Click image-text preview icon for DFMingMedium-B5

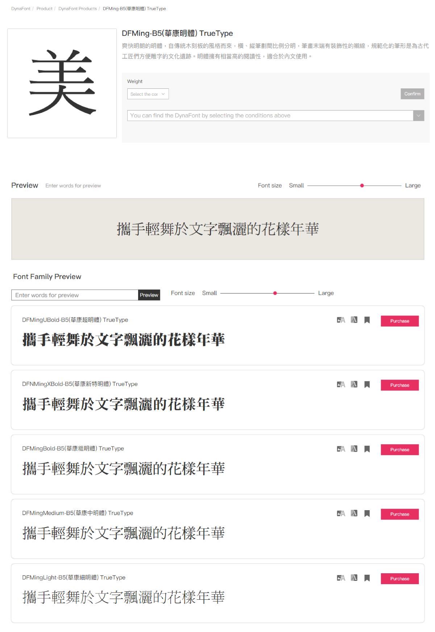pyautogui.click(x=341, y=513)
